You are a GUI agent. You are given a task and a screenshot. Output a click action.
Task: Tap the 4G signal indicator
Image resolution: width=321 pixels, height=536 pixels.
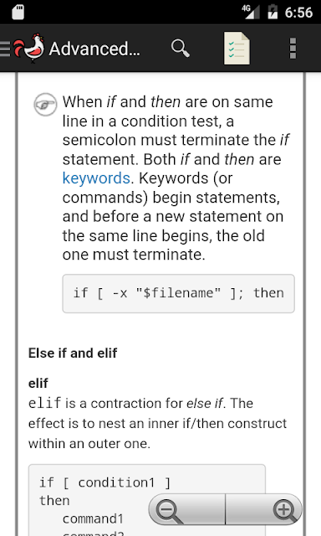251,12
